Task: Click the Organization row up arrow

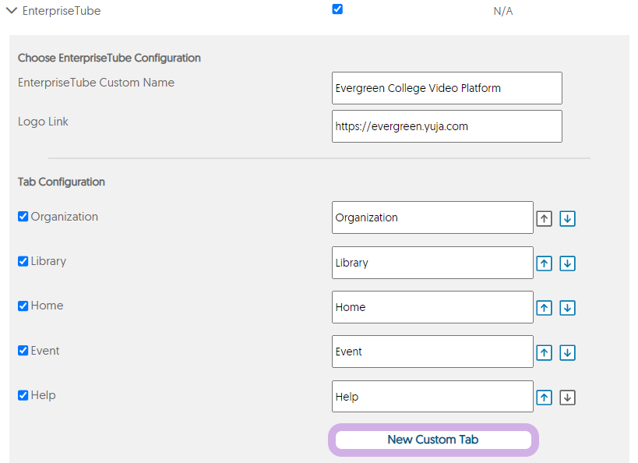Action: (544, 219)
